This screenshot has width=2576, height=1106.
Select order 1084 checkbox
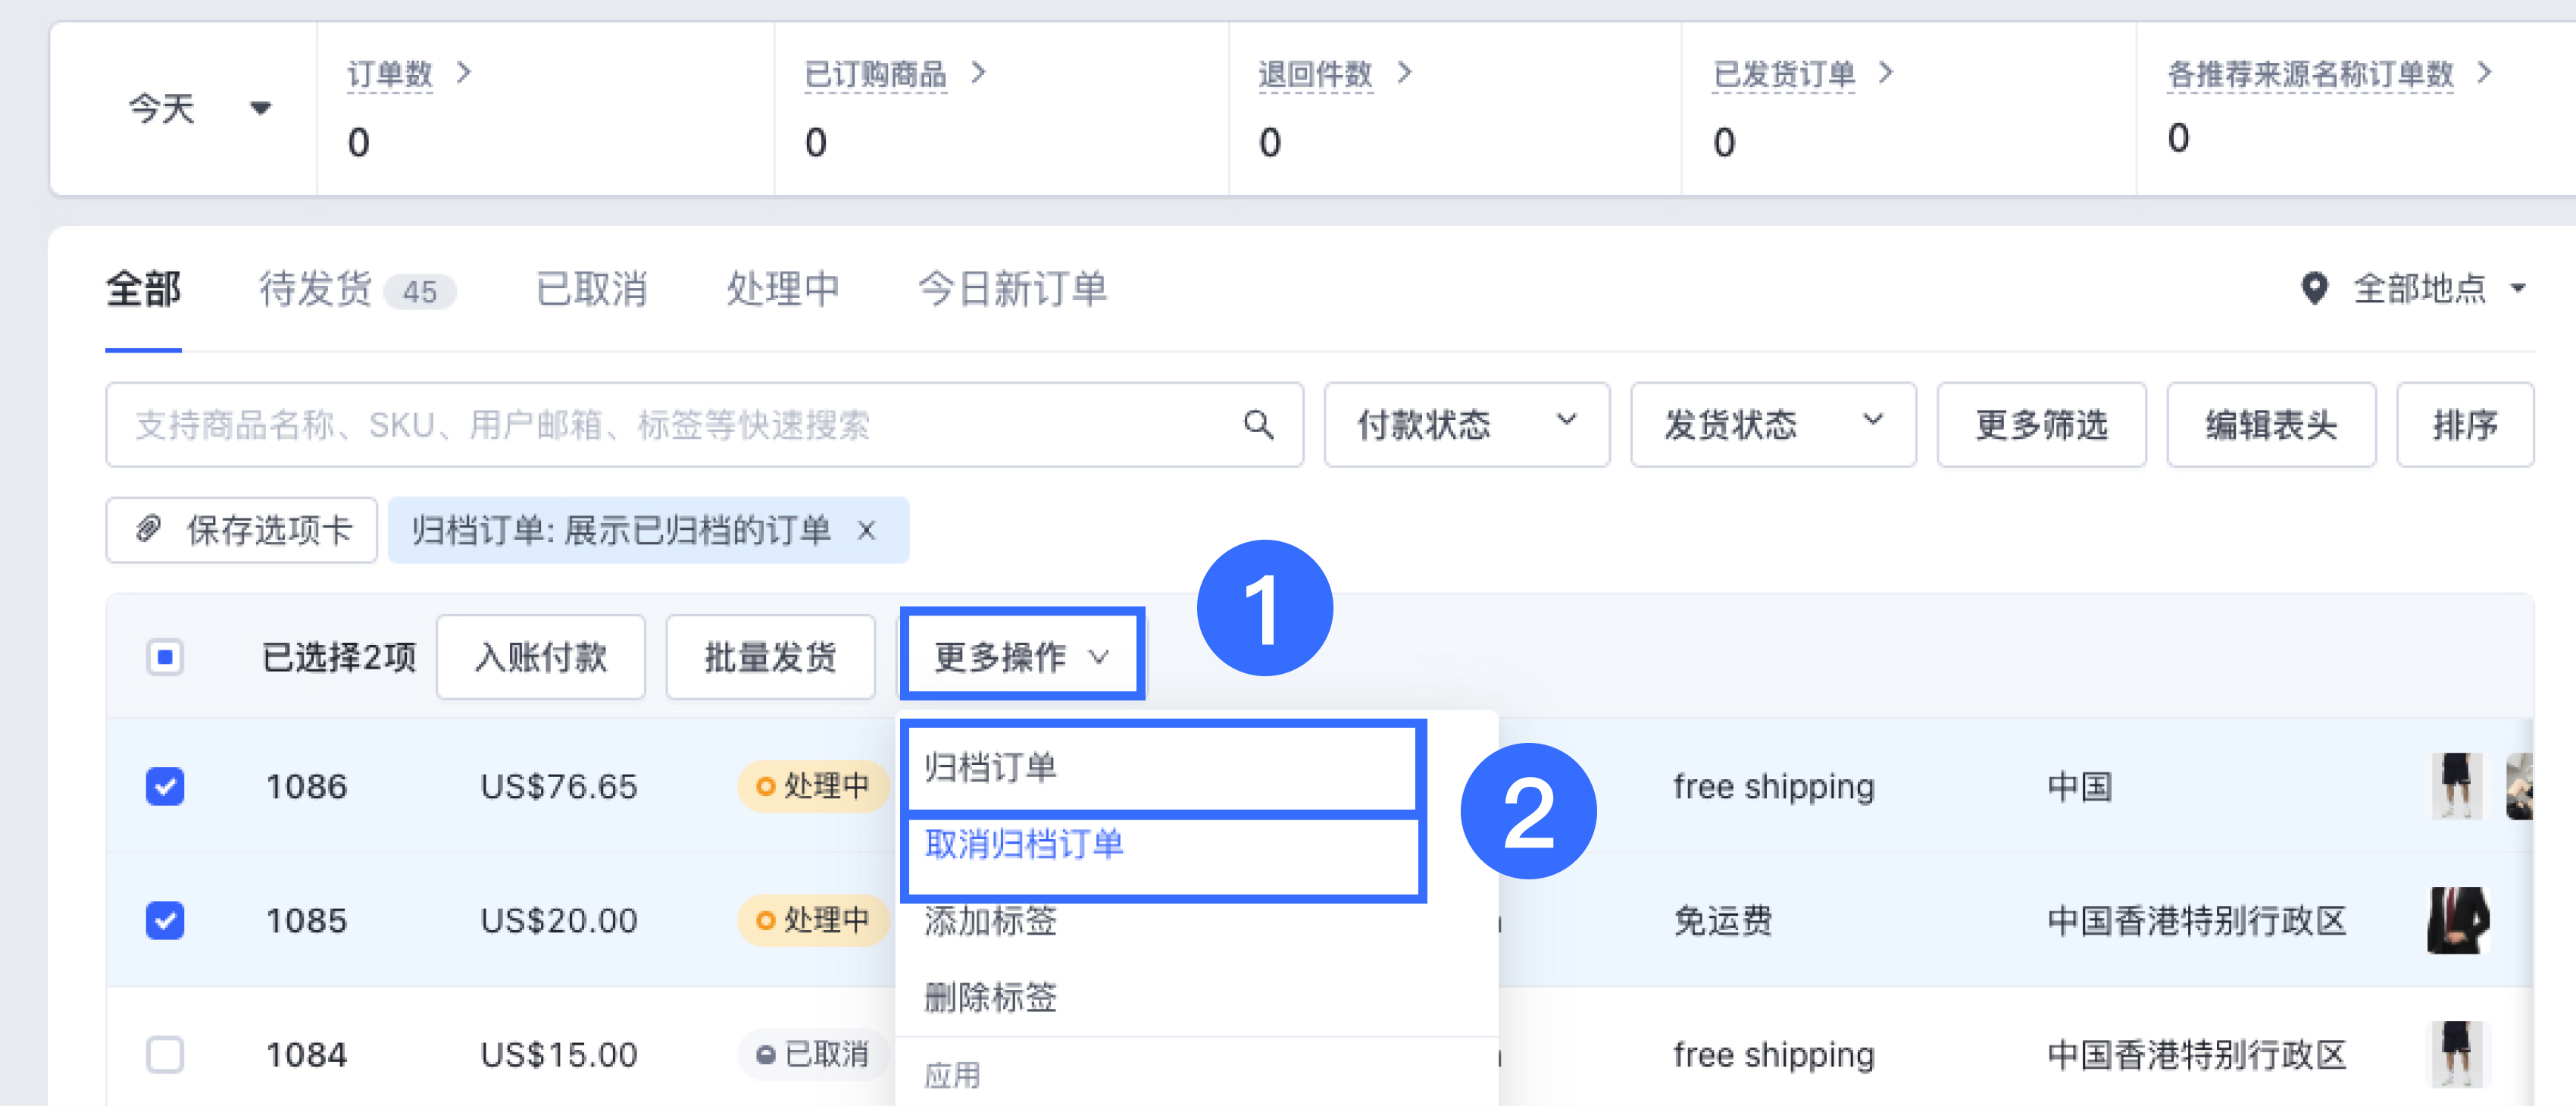165,1054
